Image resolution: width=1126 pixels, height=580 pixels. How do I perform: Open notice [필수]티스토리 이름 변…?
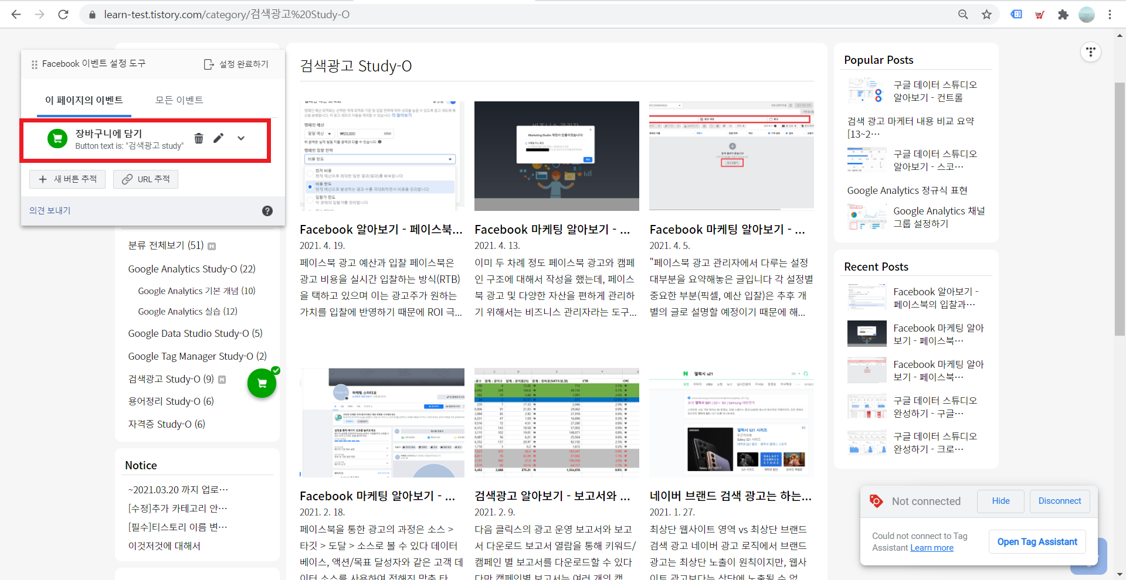point(178,527)
